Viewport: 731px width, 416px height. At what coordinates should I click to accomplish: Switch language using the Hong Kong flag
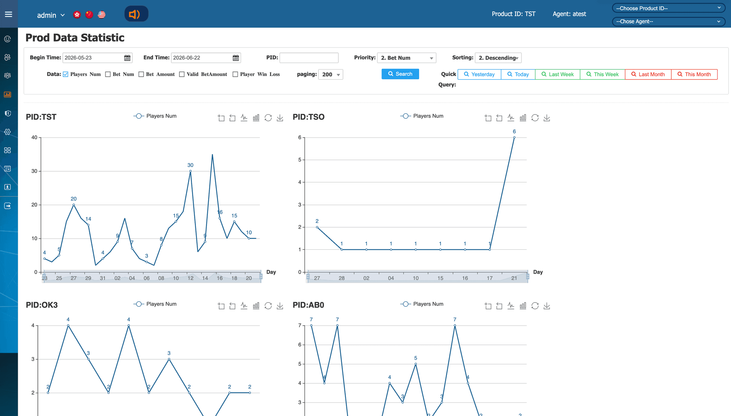point(77,15)
